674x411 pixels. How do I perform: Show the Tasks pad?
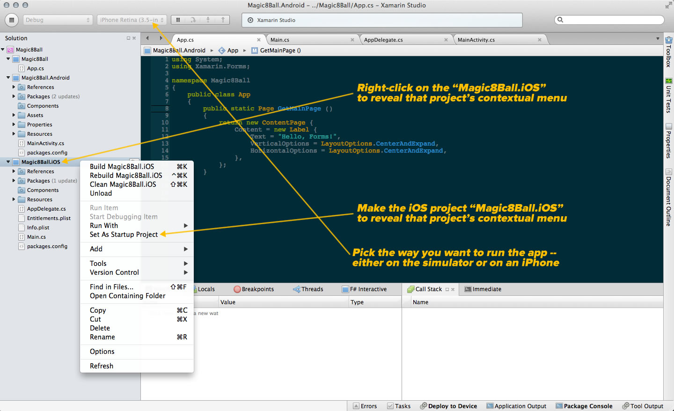pos(399,406)
